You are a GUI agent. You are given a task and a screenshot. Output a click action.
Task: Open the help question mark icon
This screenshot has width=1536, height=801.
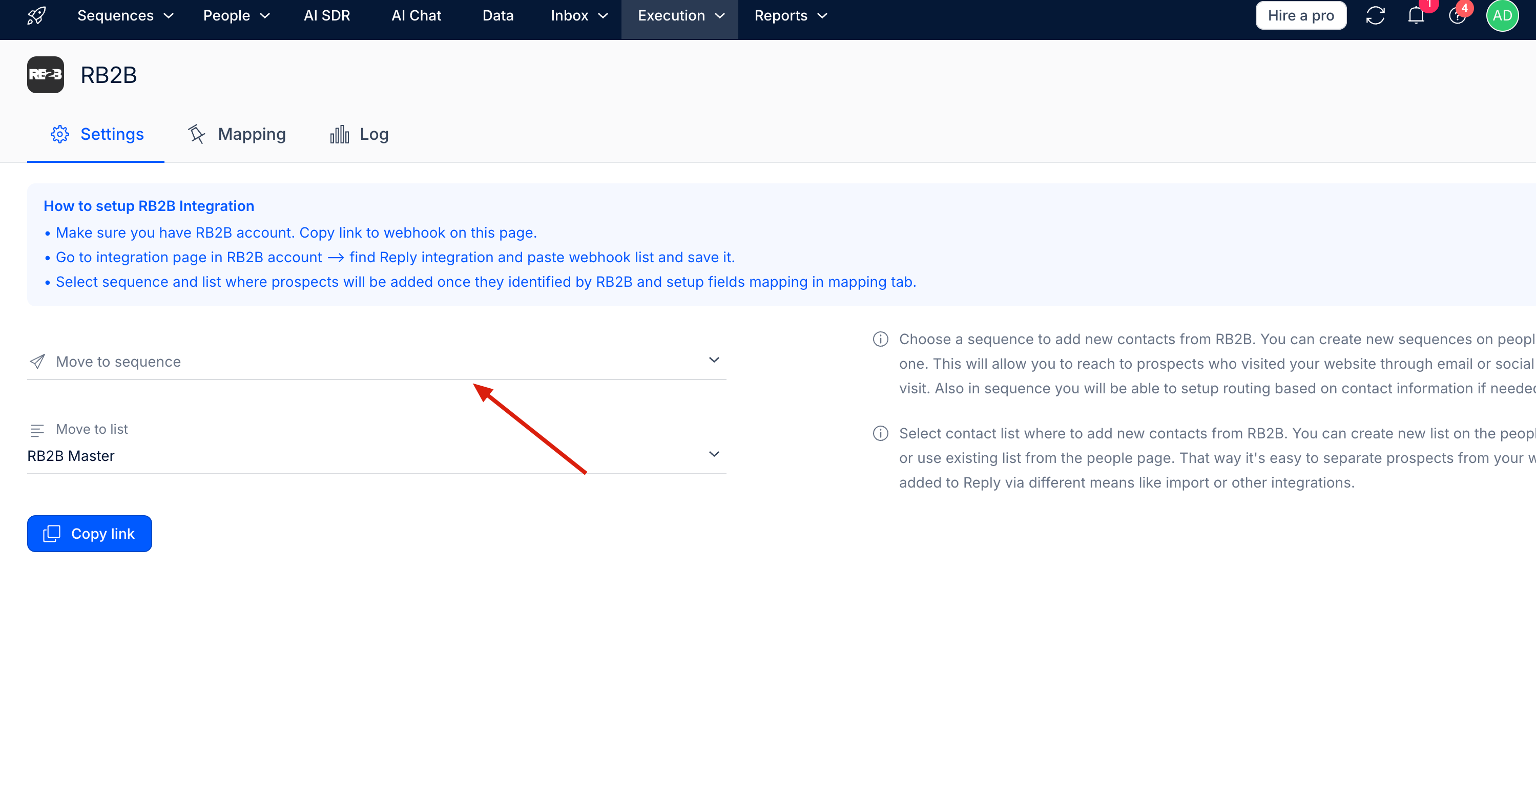pyautogui.click(x=1457, y=15)
